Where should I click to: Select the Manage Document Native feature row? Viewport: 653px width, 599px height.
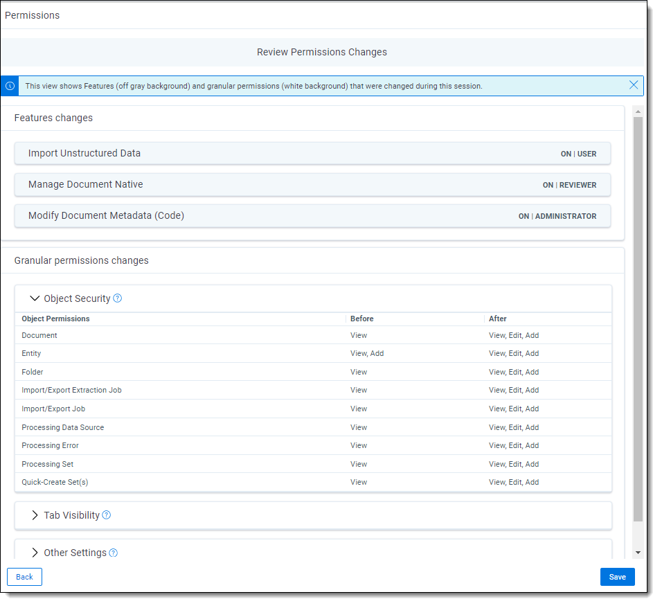[312, 184]
